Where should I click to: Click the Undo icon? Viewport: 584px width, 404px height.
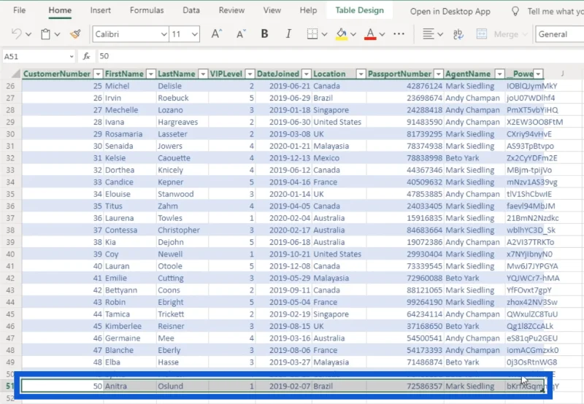pyautogui.click(x=16, y=34)
